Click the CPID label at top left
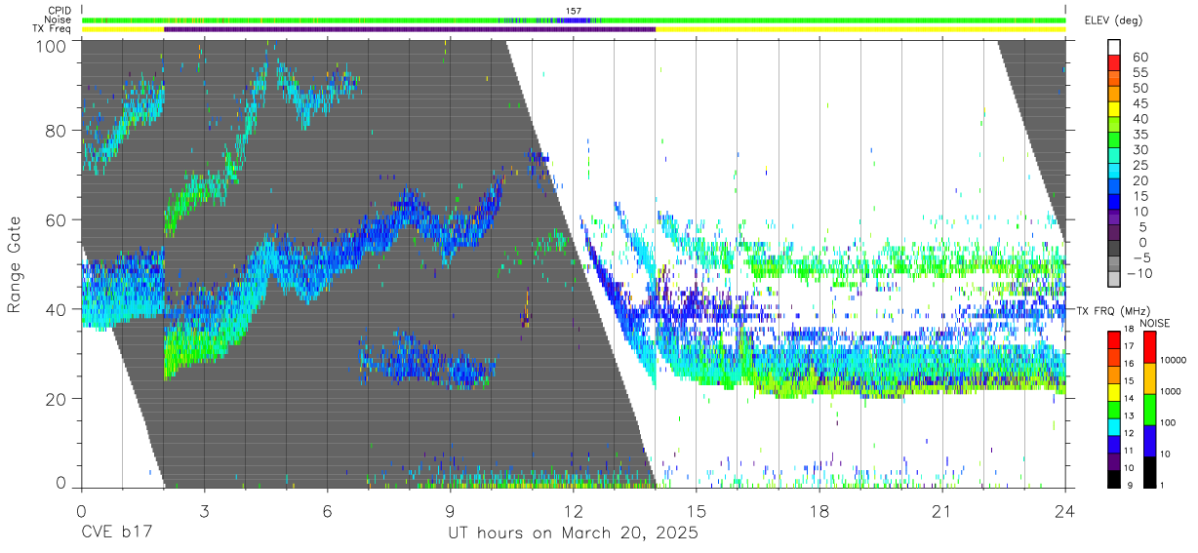The width and height of the screenshot is (1198, 553). coord(58,11)
